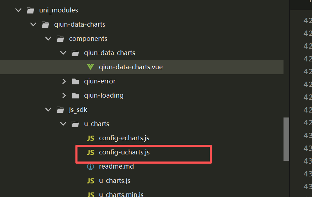Expand the qiun-error folder chevron
Viewport: 312px width, 197px height.
point(64,81)
